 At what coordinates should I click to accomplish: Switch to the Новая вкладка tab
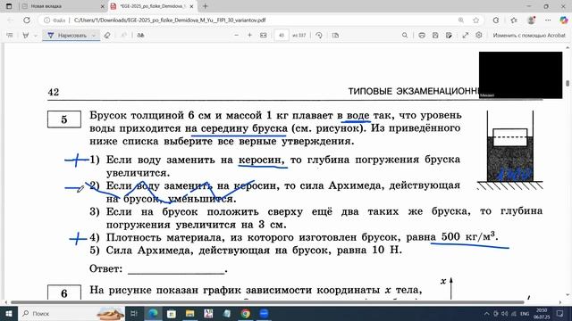tap(62, 6)
